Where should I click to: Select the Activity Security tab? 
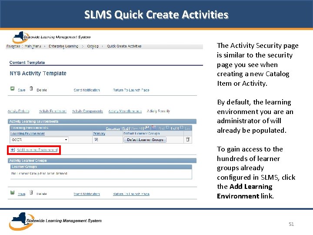(x=158, y=111)
